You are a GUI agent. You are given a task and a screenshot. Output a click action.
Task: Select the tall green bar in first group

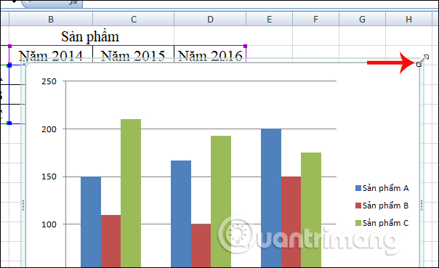[x=131, y=193]
